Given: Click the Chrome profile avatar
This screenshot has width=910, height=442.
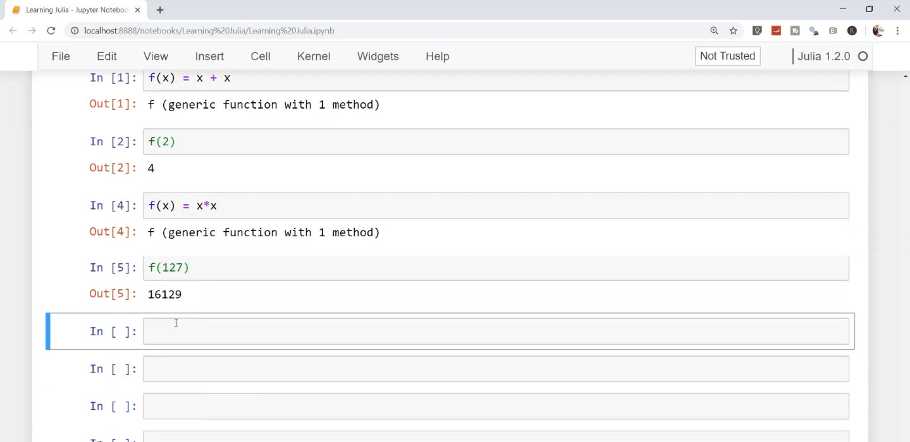Looking at the screenshot, I should click(878, 30).
